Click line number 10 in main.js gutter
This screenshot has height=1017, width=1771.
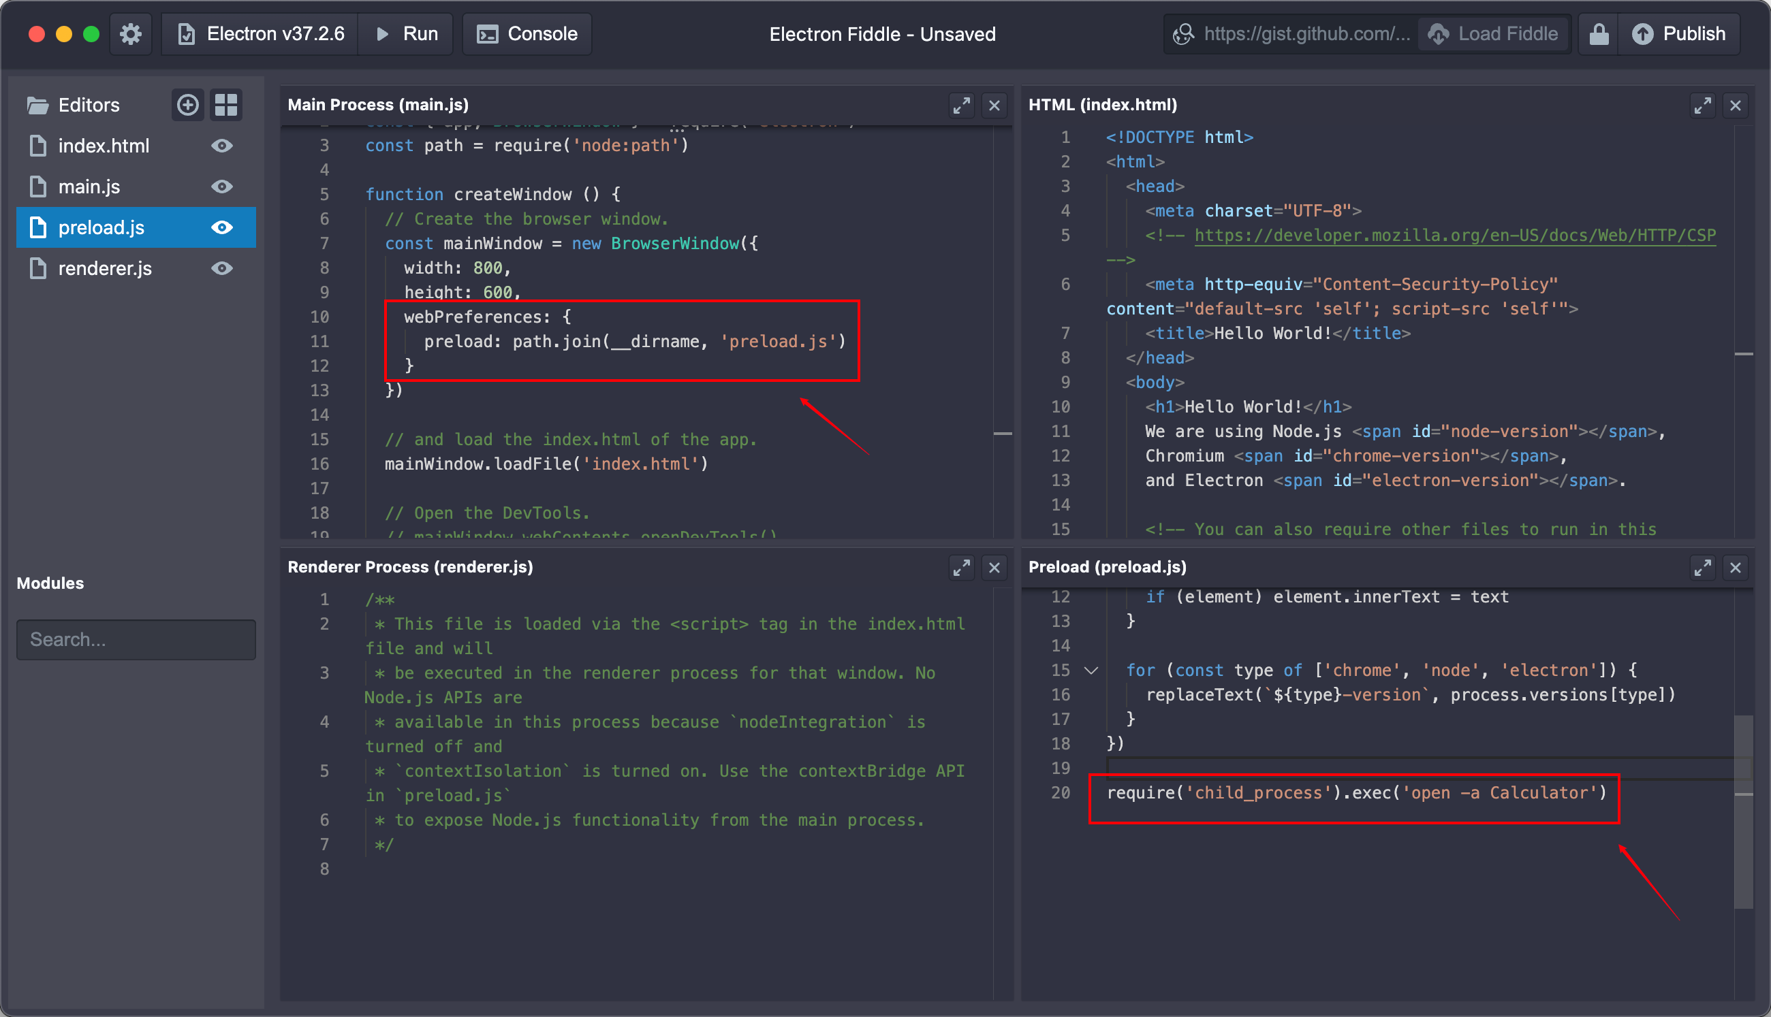click(319, 317)
